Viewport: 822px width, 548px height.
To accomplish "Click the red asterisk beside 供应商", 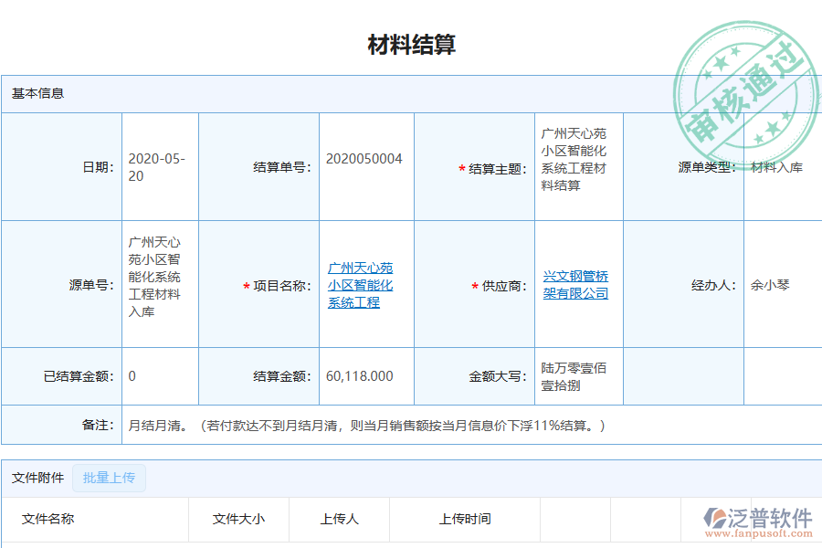I will (x=474, y=286).
